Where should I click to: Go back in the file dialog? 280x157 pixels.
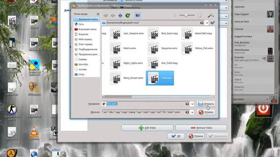pyautogui.click(x=105, y=16)
